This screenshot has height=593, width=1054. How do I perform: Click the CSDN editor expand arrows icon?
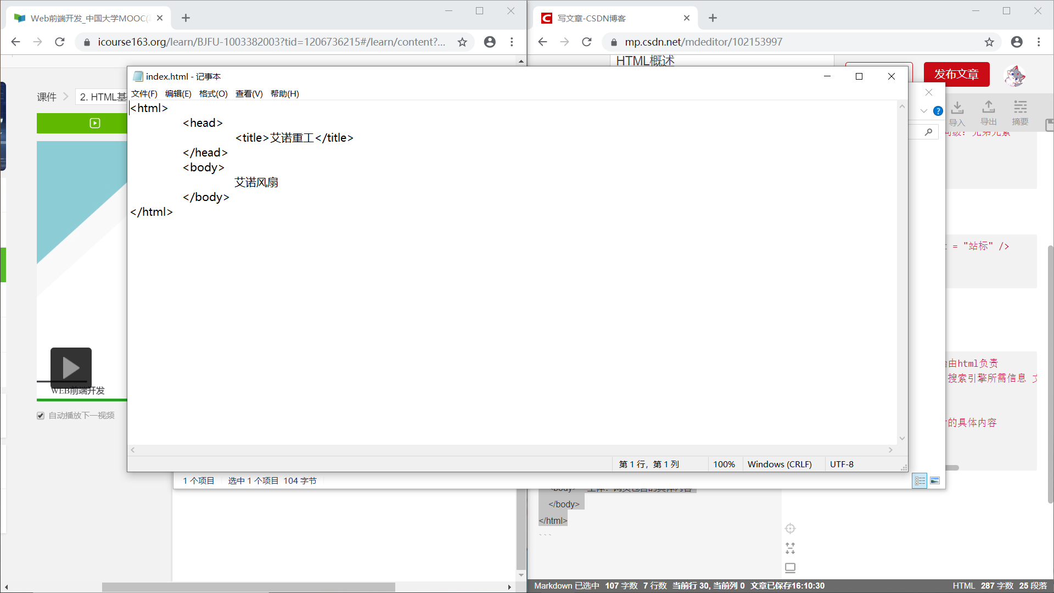pos(790,548)
